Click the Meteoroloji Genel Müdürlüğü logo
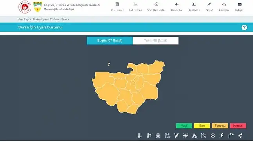 pos(38,7)
